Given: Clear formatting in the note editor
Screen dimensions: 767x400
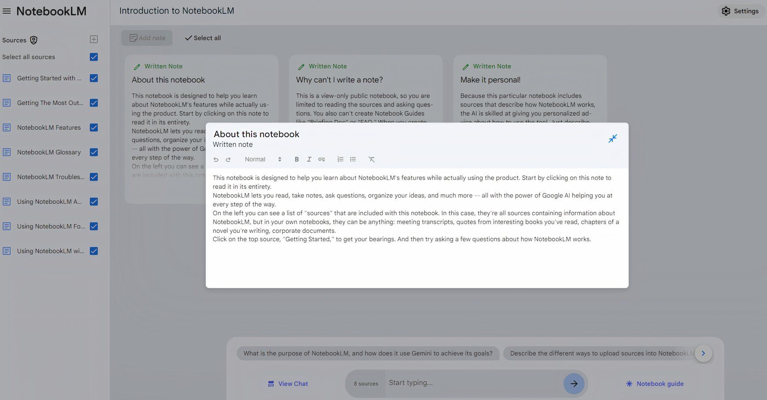Looking at the screenshot, I should pyautogui.click(x=372, y=160).
